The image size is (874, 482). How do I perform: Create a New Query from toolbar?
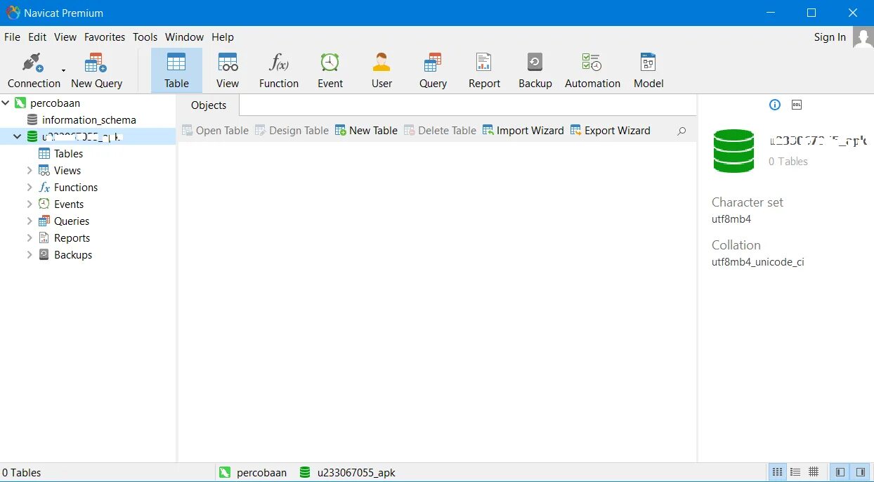tap(96, 70)
